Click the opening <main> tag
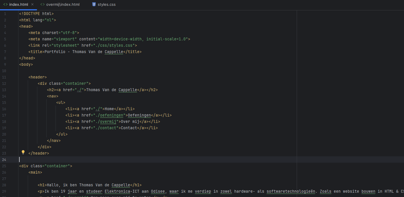The image size is (404, 197). click(x=35, y=172)
